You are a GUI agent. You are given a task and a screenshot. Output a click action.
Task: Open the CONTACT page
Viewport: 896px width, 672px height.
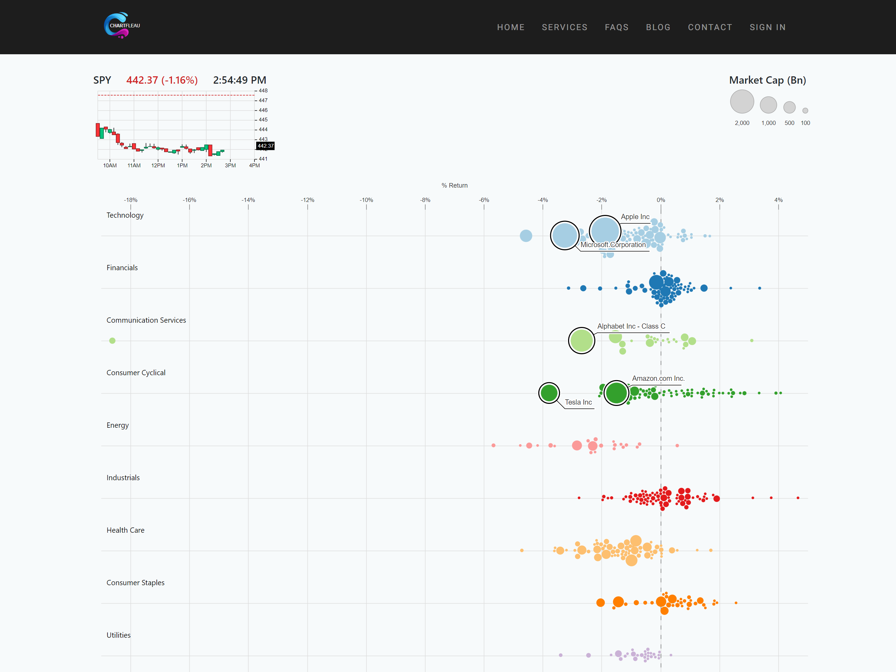point(710,27)
